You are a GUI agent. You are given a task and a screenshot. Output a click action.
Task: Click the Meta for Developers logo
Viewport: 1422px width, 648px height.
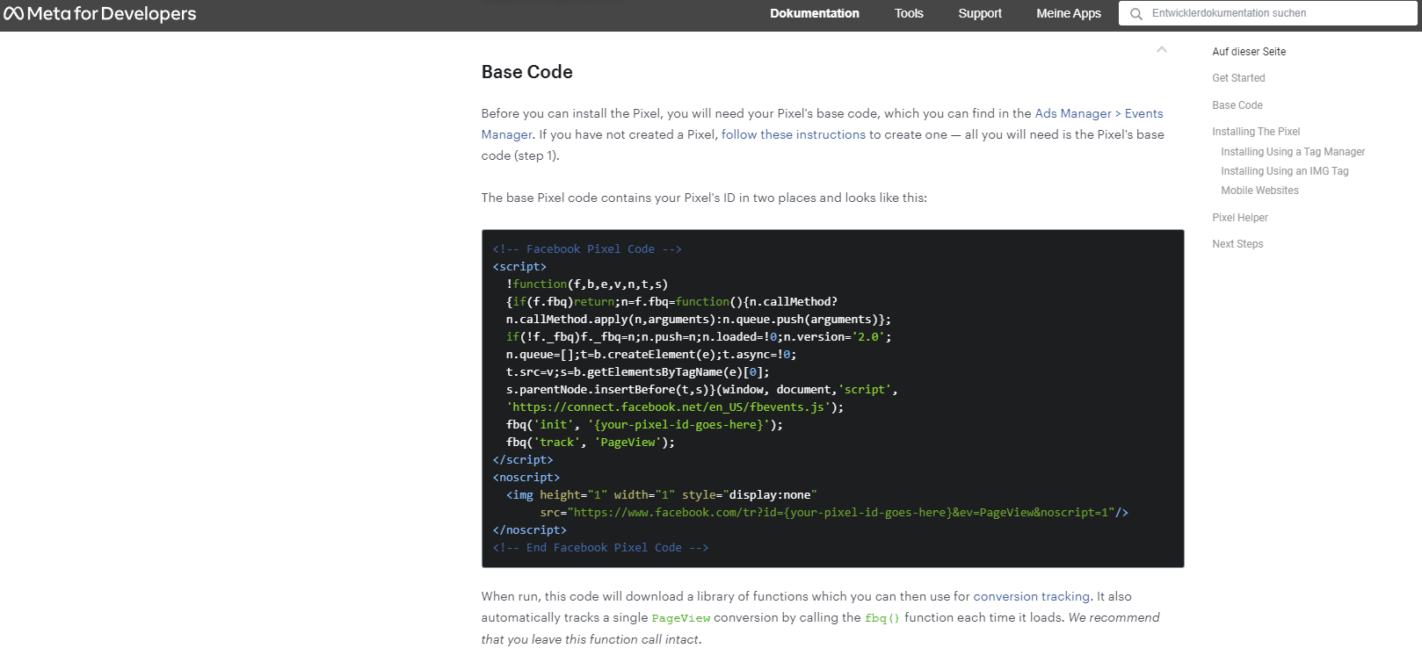pos(100,14)
